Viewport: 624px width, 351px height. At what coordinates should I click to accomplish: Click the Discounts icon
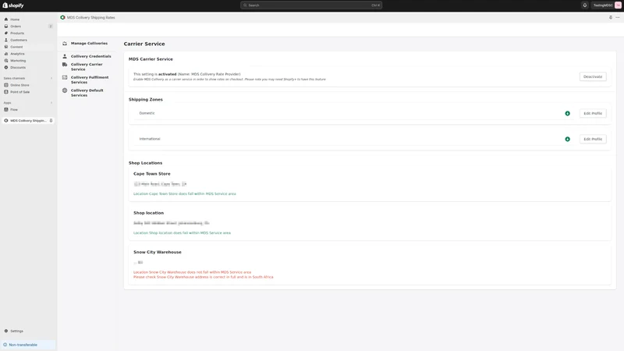point(6,67)
